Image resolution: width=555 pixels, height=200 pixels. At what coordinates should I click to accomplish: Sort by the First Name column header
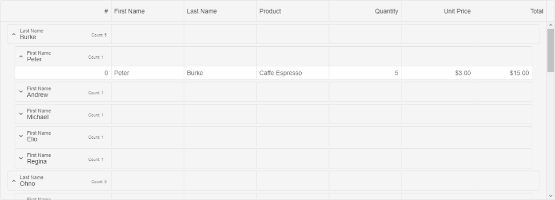(x=148, y=11)
